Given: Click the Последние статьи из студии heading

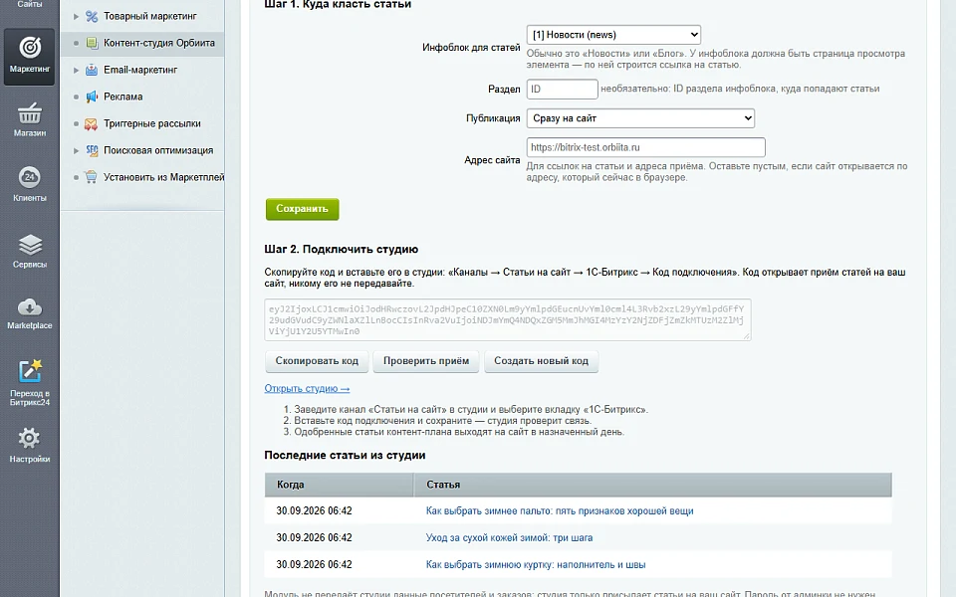Looking at the screenshot, I should 345,455.
